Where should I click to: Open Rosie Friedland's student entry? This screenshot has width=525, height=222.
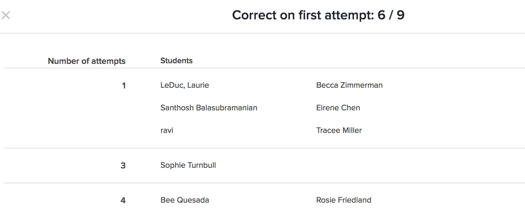tap(344, 200)
